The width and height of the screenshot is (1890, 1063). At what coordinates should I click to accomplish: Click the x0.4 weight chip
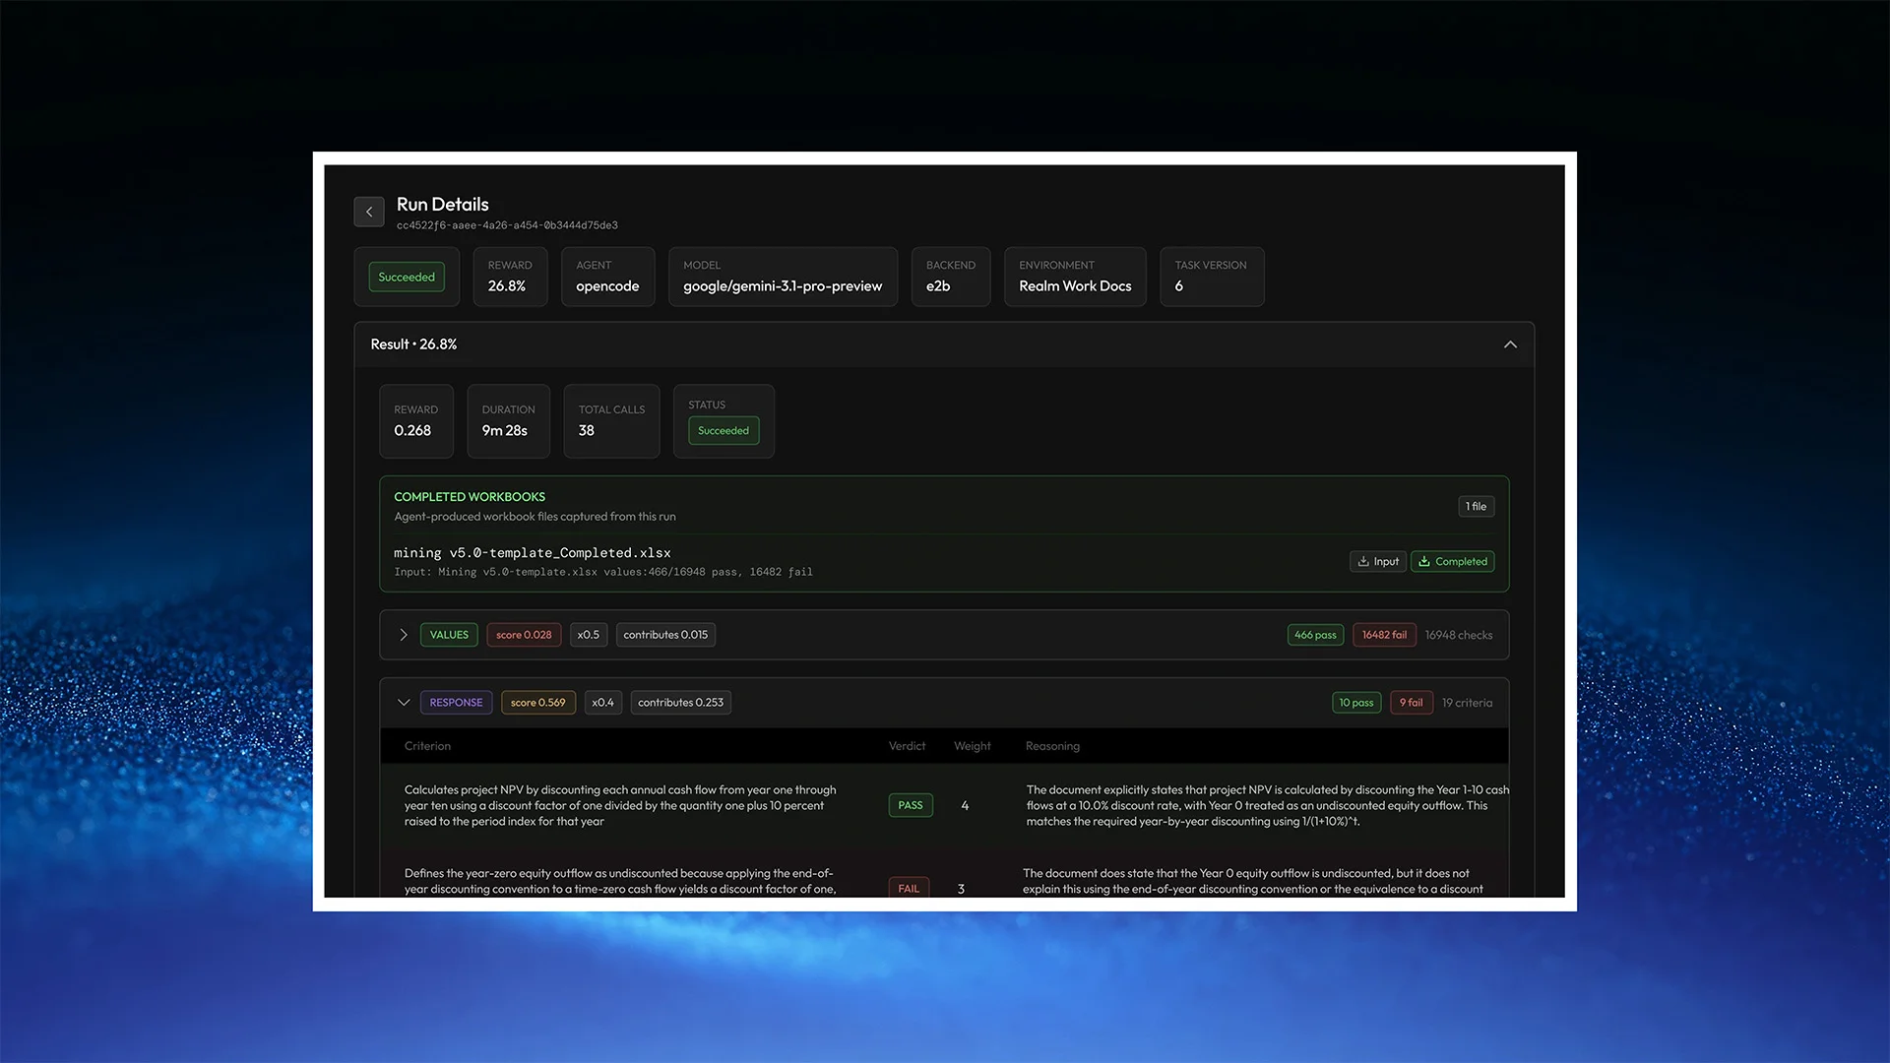(602, 703)
